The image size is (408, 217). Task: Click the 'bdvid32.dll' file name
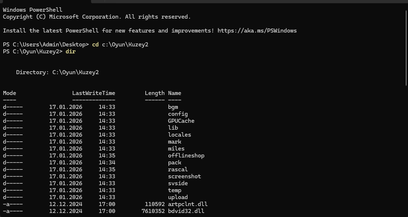[186, 211]
